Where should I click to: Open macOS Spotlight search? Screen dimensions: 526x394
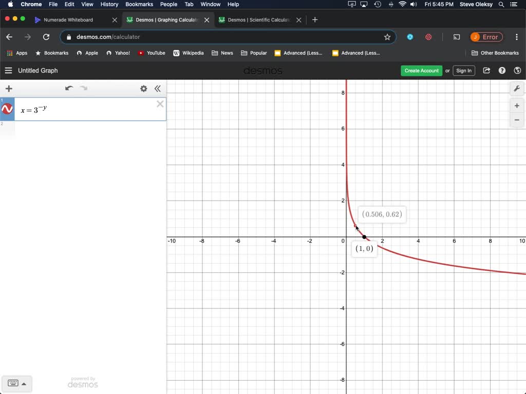click(501, 4)
